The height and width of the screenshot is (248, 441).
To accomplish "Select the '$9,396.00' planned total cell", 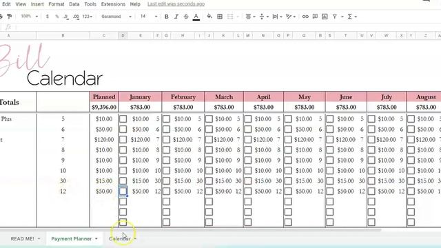I will click(104, 107).
